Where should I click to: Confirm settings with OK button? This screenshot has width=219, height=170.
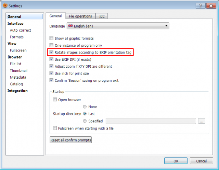(x=176, y=161)
